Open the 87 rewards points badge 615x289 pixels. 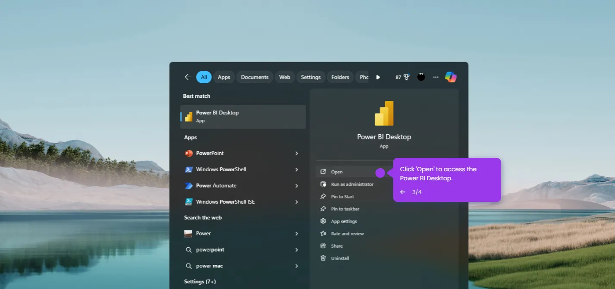point(402,77)
